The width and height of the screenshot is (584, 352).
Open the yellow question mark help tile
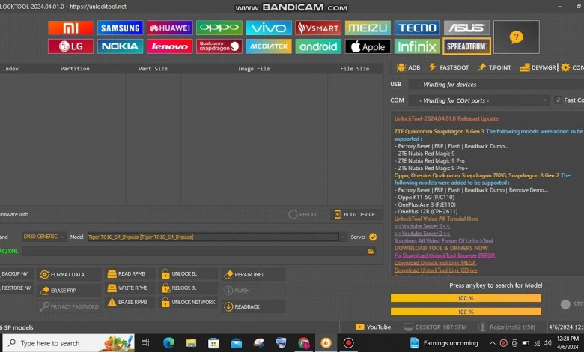516,37
